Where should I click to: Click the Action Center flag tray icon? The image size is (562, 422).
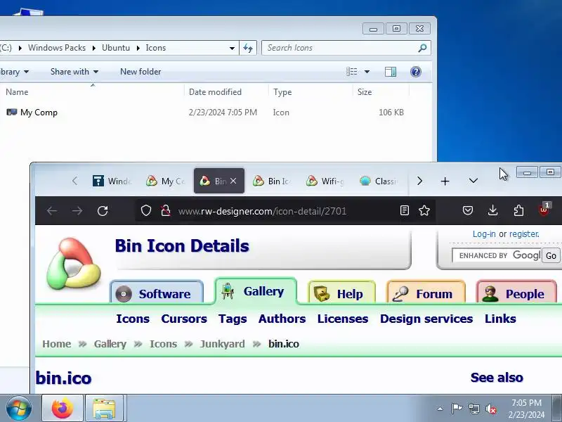pos(456,409)
